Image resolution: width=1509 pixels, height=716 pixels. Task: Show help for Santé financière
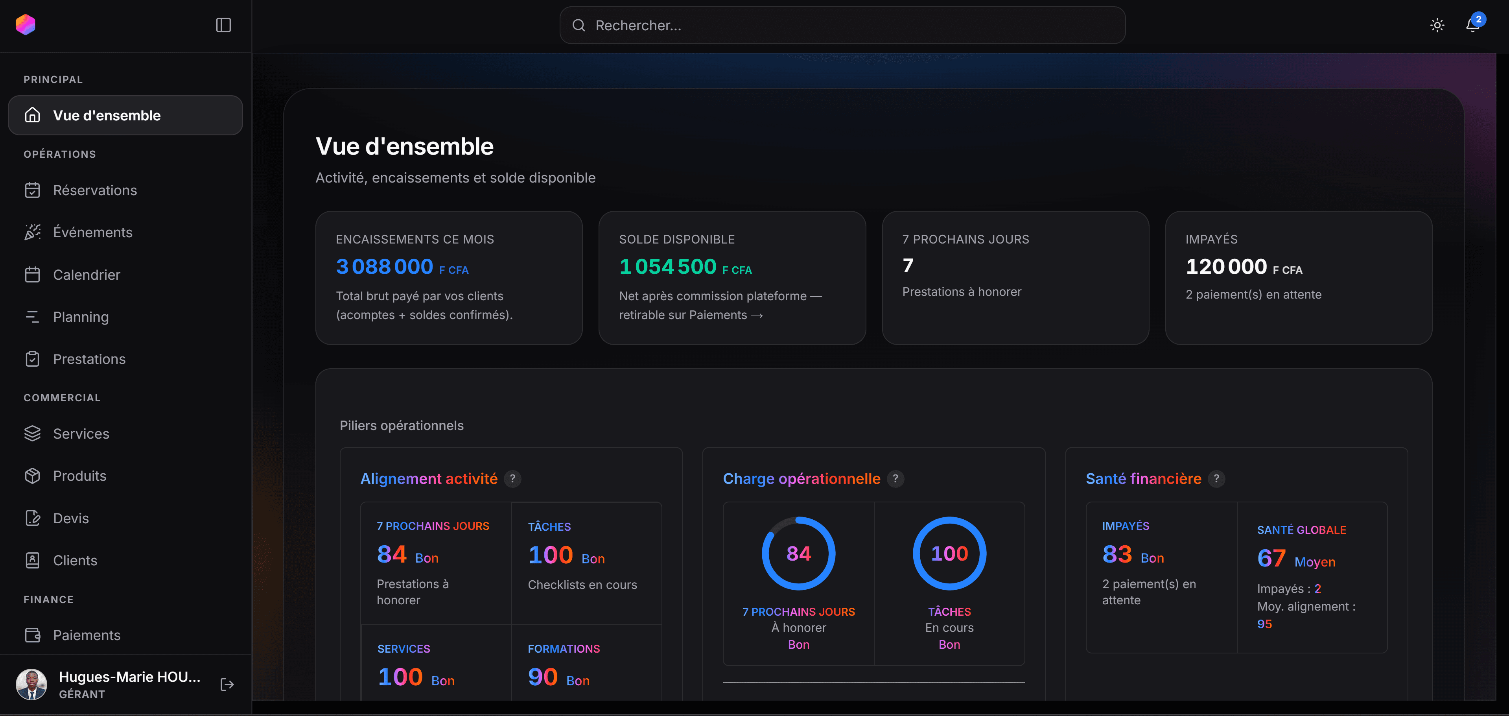tap(1216, 479)
